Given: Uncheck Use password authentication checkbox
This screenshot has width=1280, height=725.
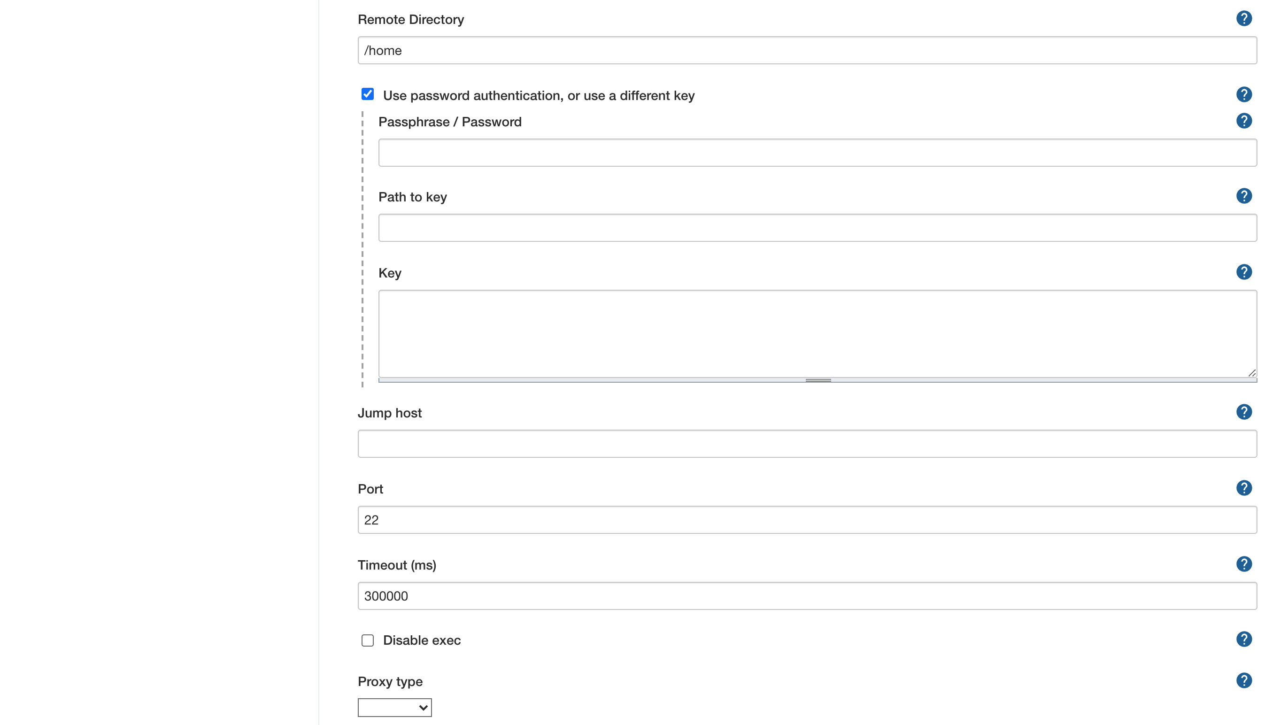Looking at the screenshot, I should coord(367,94).
